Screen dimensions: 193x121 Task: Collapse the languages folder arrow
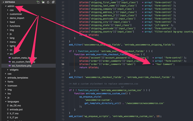click(x=6, y=101)
